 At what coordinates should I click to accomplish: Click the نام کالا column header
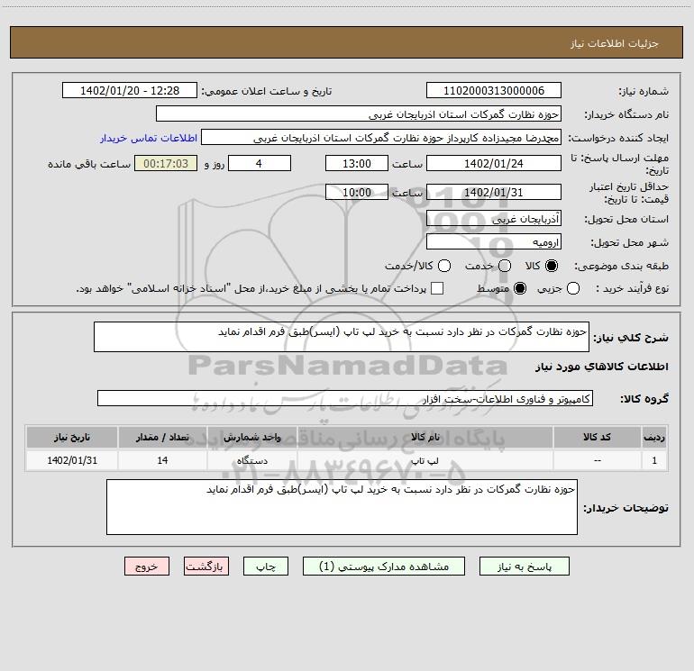pos(425,437)
